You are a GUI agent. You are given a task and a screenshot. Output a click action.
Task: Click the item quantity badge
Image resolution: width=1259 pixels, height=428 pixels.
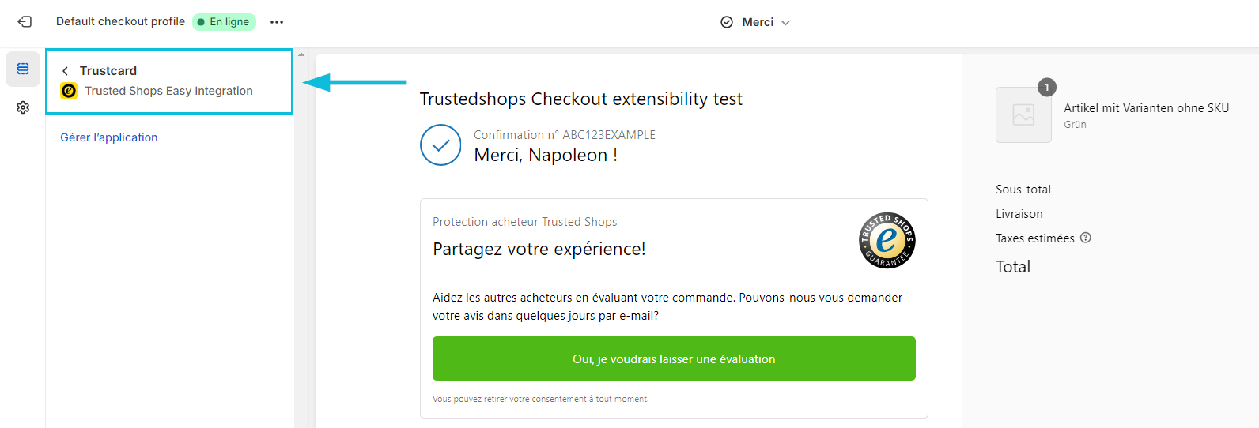(x=1047, y=87)
